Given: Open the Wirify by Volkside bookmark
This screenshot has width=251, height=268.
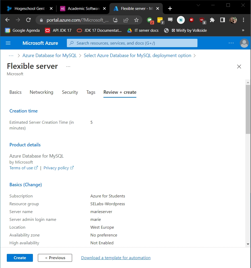Looking at the screenshot, I should click(185, 30).
